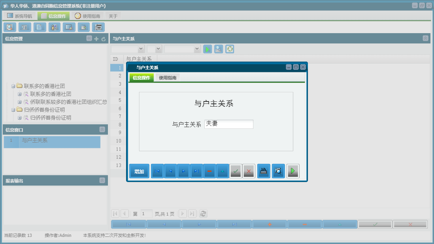Click the monitor with globe toolbar icon

(x=69, y=27)
